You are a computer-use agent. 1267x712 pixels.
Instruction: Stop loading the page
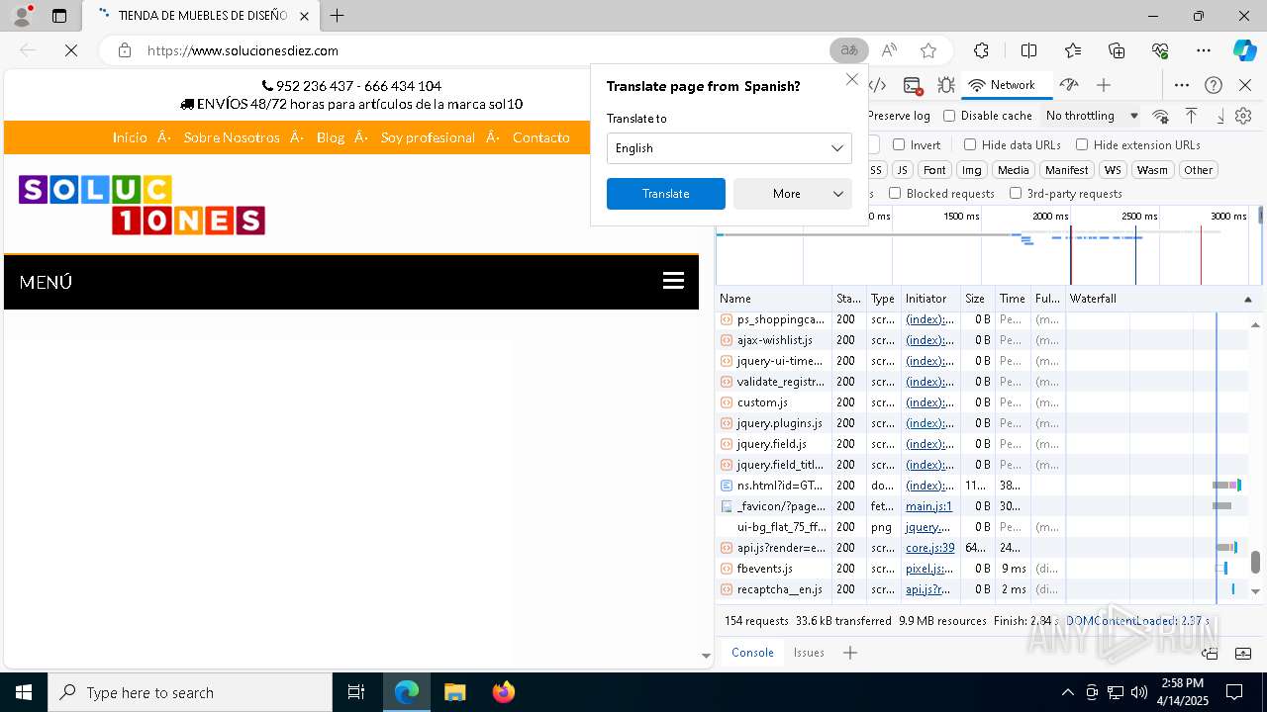point(71,50)
